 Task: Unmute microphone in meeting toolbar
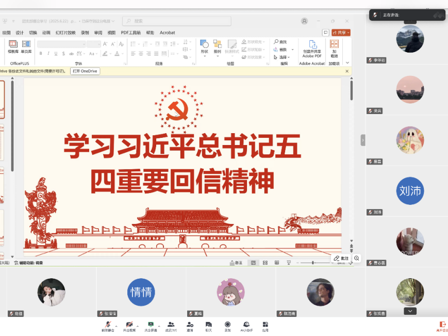[108, 325]
